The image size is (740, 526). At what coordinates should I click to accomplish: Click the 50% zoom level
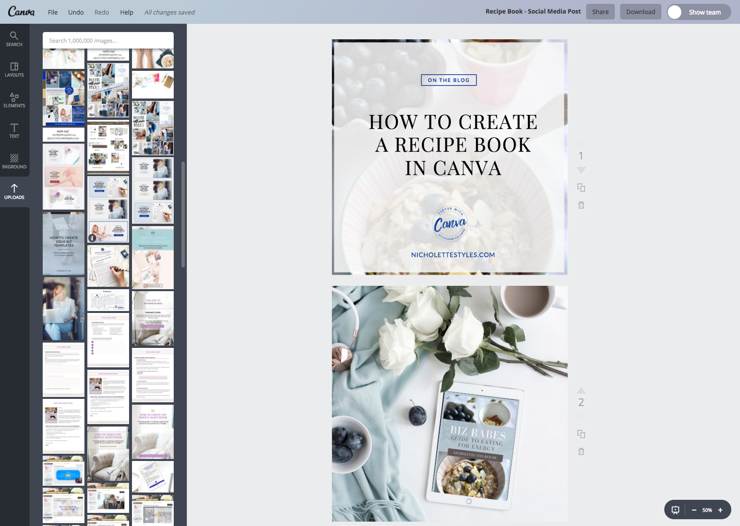[x=707, y=510]
